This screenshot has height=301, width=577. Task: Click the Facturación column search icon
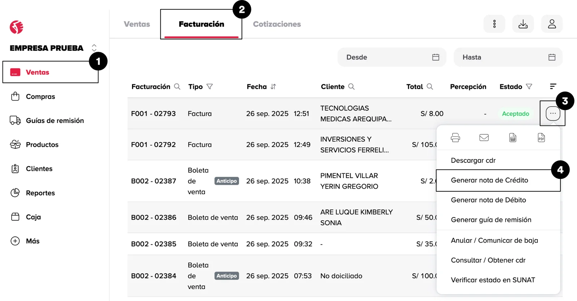click(x=177, y=87)
